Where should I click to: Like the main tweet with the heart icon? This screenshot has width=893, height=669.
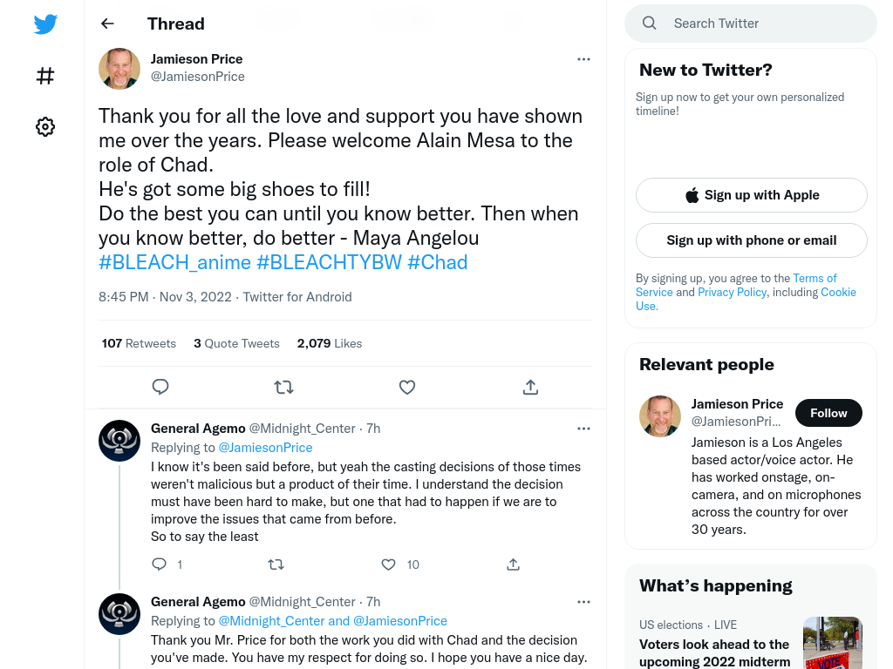pos(407,387)
